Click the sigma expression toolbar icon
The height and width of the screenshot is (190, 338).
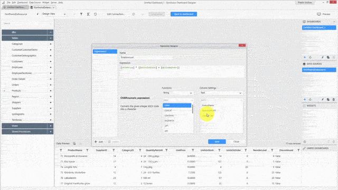pyautogui.click(x=88, y=14)
